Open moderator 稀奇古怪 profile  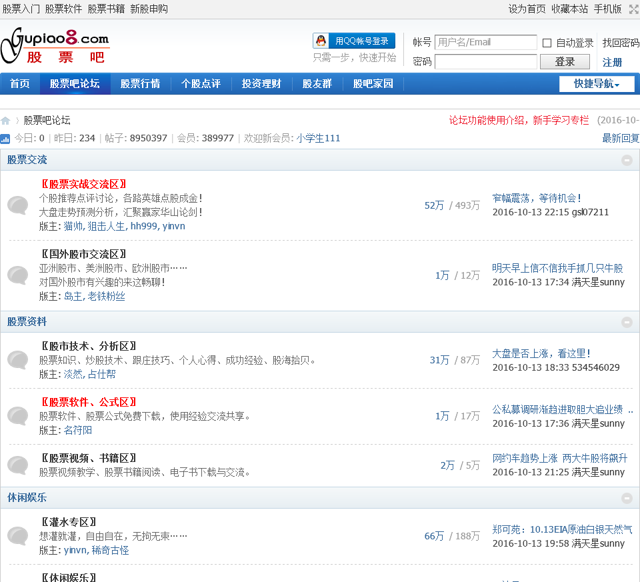110,550
